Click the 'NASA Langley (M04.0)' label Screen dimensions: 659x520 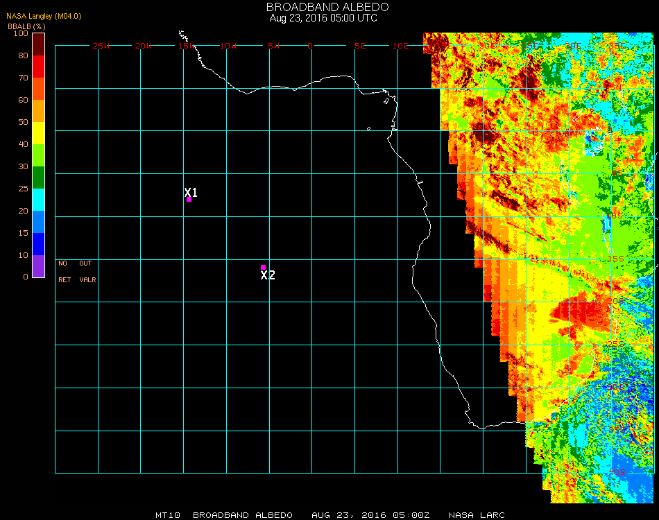(x=44, y=16)
